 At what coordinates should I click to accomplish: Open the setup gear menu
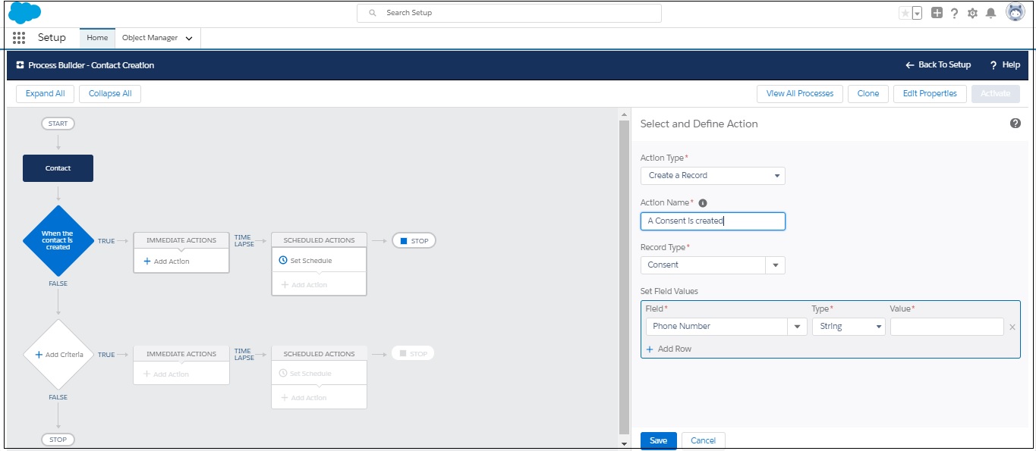point(972,13)
